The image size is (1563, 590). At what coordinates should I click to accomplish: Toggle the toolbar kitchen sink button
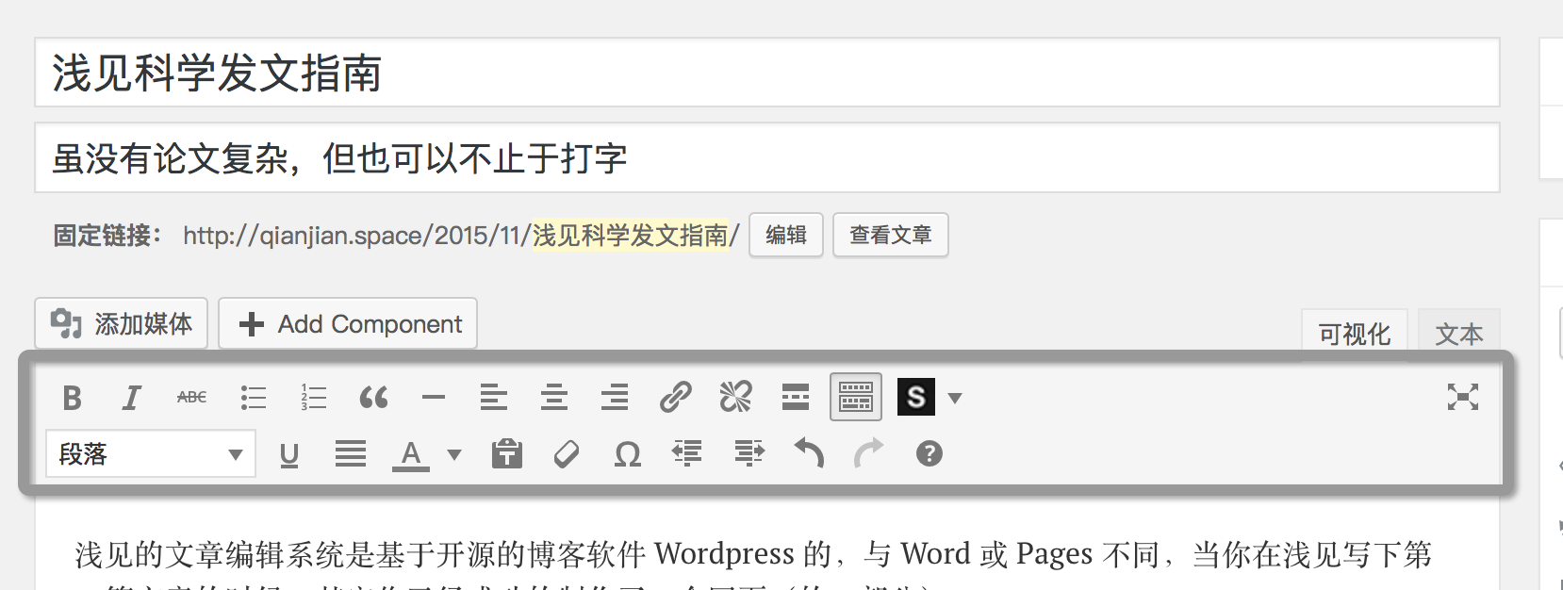[855, 397]
